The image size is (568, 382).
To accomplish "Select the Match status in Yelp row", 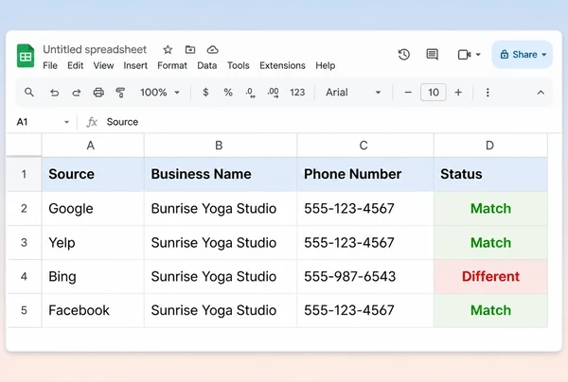I will 490,242.
